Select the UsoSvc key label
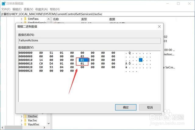Viewport: 195px width, 130px height. [x=33, y=116]
